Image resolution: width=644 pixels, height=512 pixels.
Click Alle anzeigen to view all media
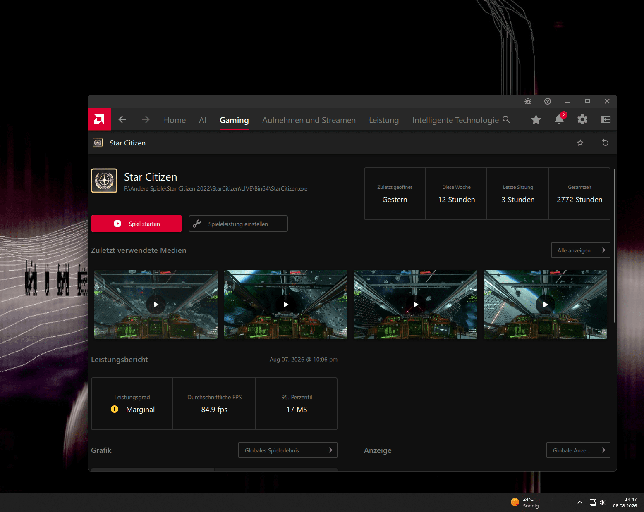tap(581, 250)
